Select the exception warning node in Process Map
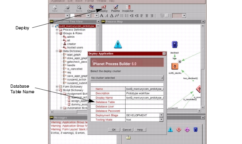 click(118, 44)
